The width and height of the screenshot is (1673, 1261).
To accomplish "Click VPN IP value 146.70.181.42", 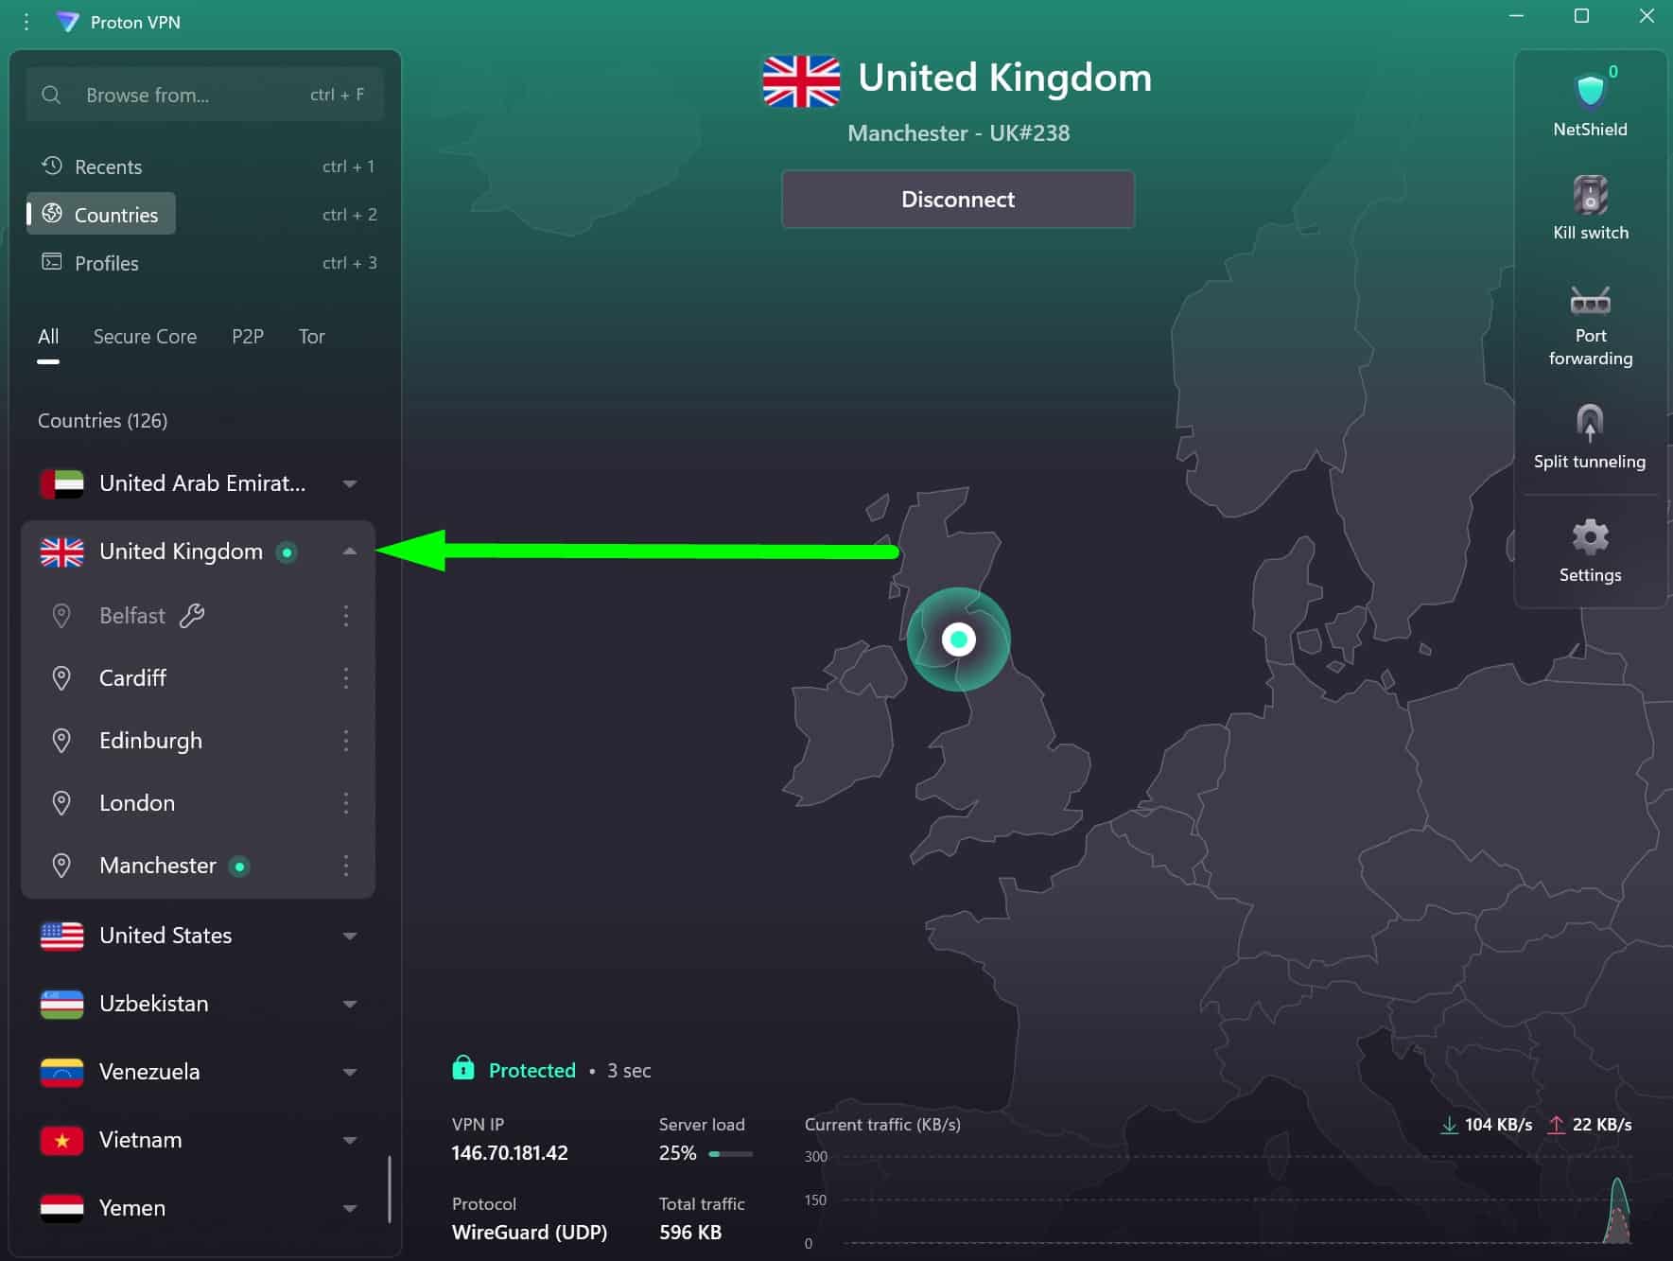I will 510,1153.
